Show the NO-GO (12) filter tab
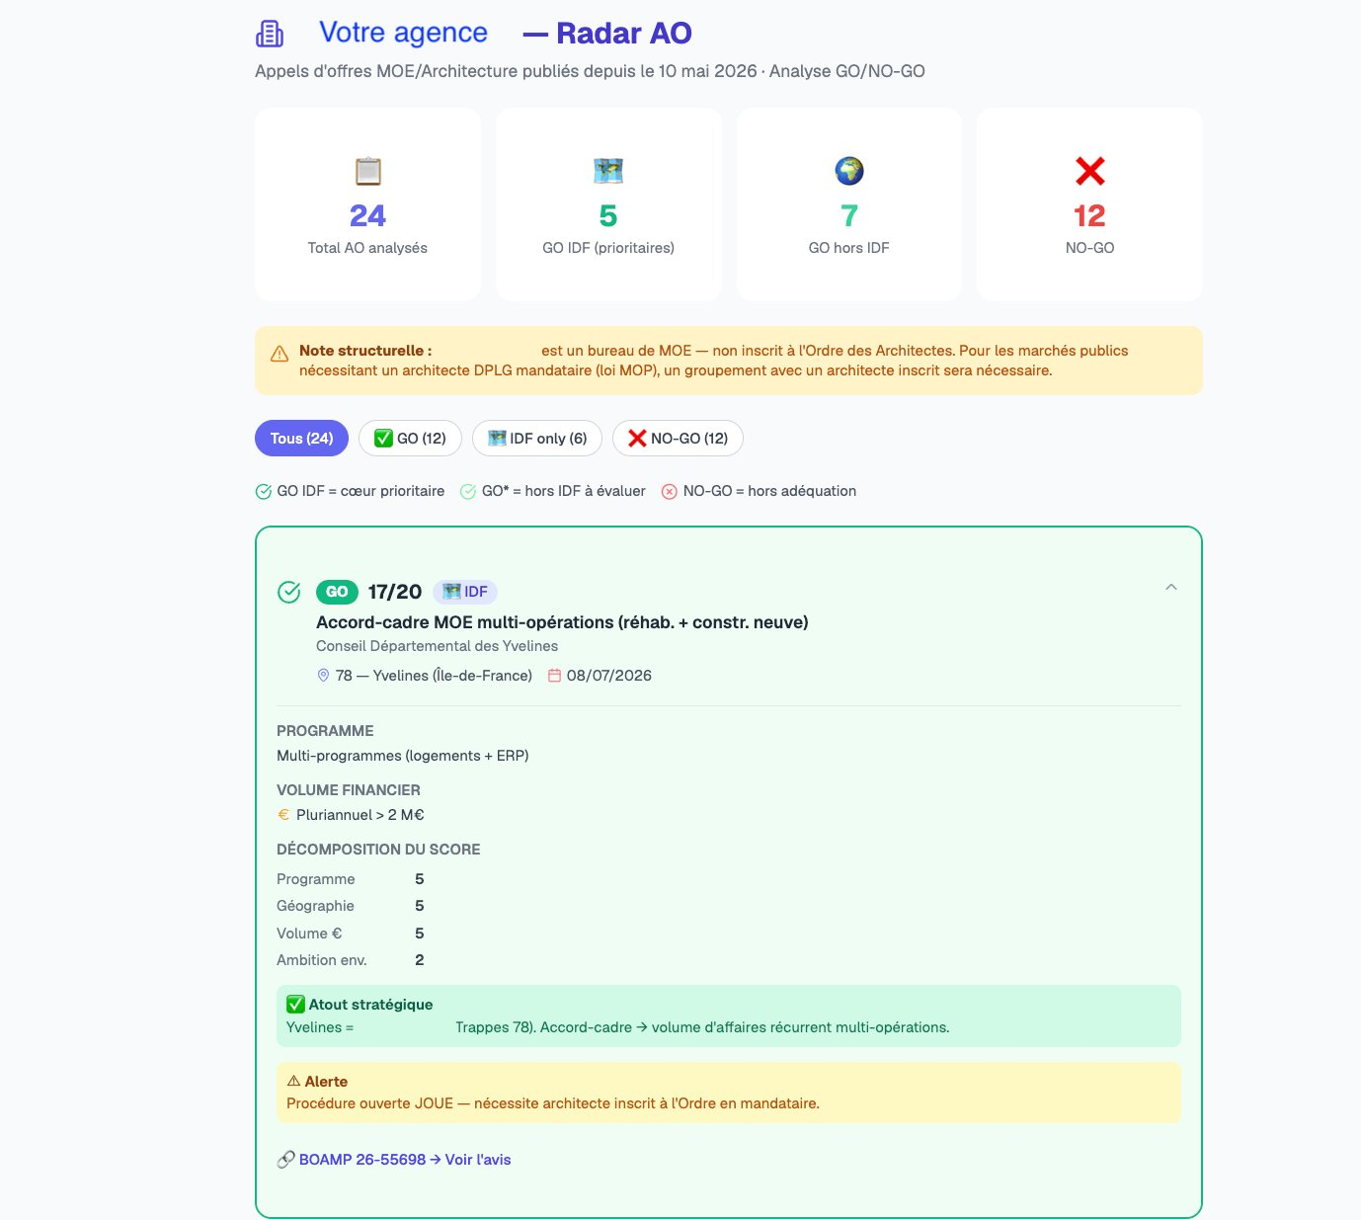The height and width of the screenshot is (1220, 1361). point(678,439)
